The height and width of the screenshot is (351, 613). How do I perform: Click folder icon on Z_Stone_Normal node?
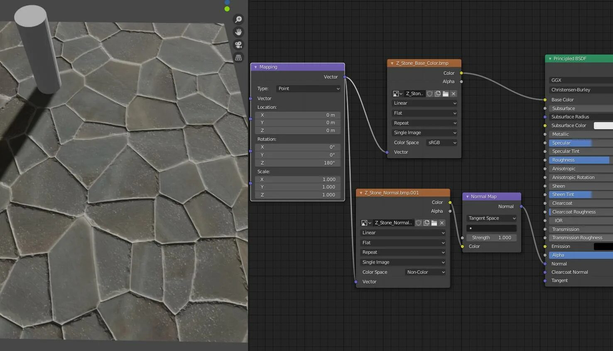pyautogui.click(x=434, y=223)
